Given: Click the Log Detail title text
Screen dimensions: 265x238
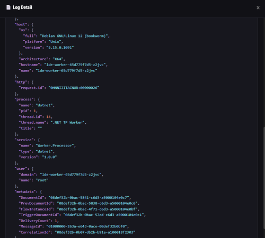Looking at the screenshot, I should tap(22, 7).
